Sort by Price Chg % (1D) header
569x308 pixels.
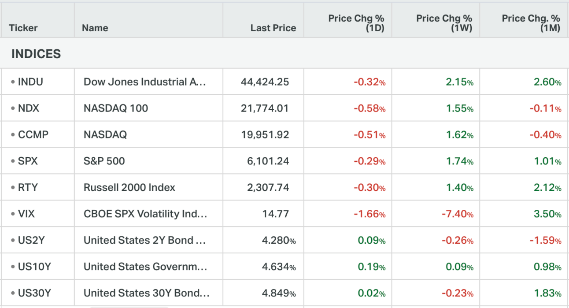(356, 23)
